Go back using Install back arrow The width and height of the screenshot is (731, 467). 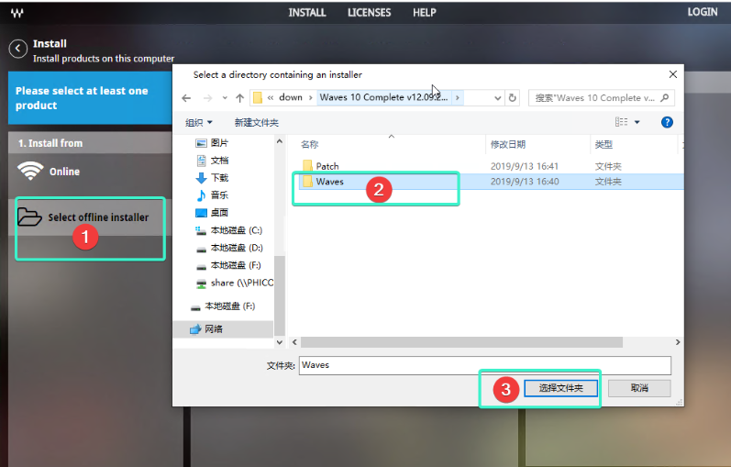(17, 49)
